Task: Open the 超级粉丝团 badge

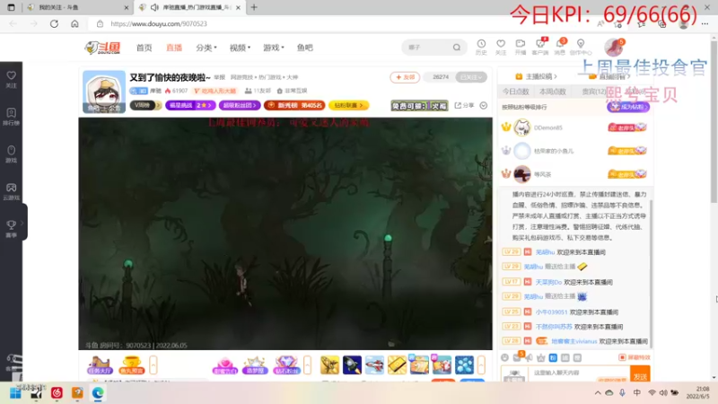Action: 240,105
